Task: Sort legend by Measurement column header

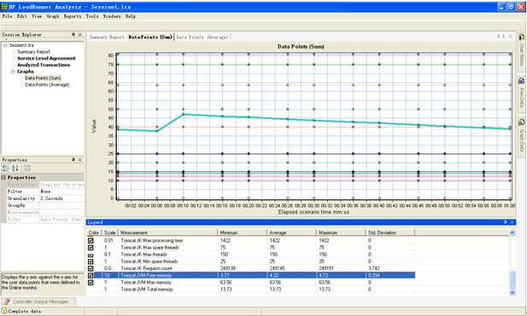Action: click(168, 233)
